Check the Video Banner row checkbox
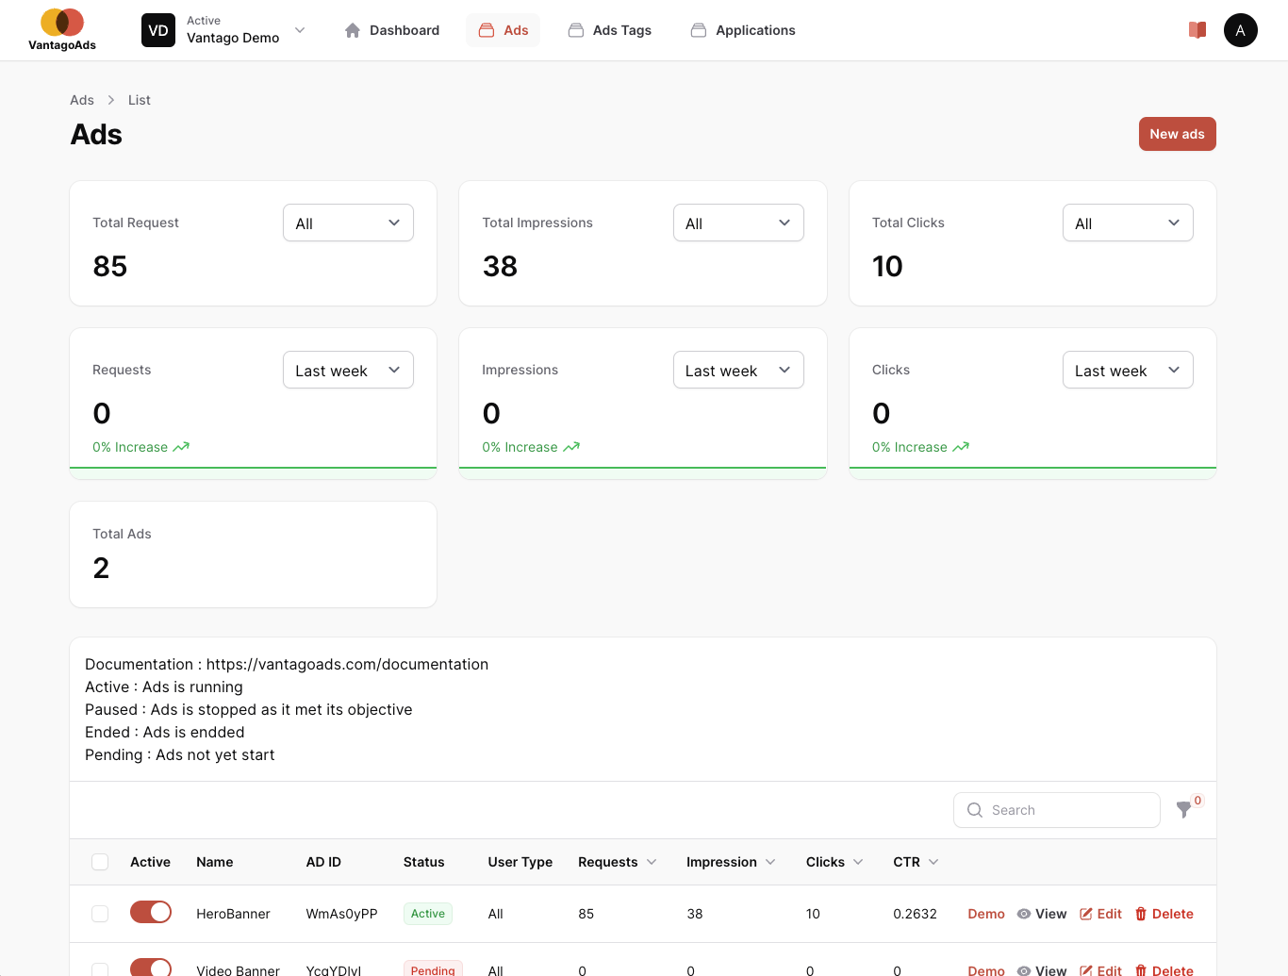The height and width of the screenshot is (976, 1288). click(x=100, y=969)
